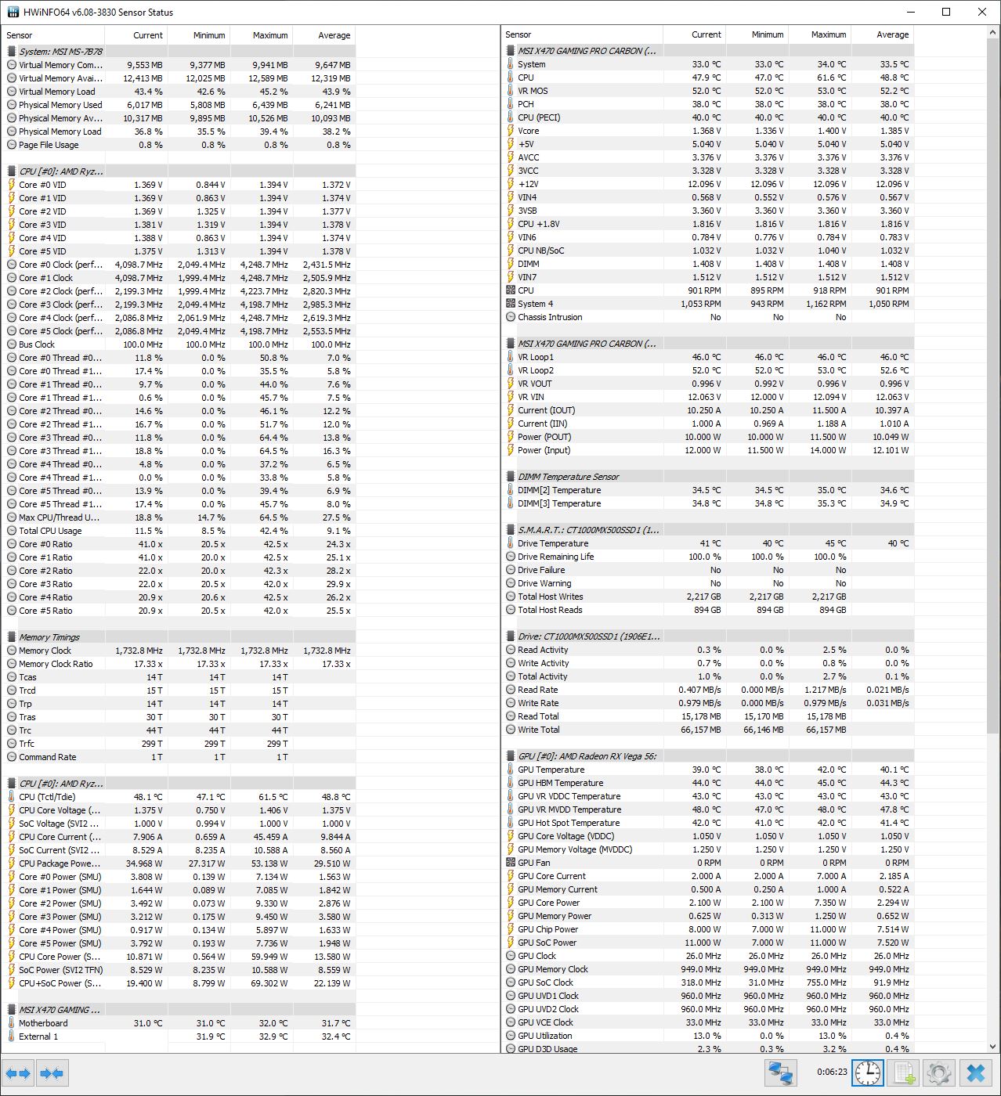This screenshot has height=1096, width=1001.
Task: Select the Command Rate row
Action: [x=179, y=757]
